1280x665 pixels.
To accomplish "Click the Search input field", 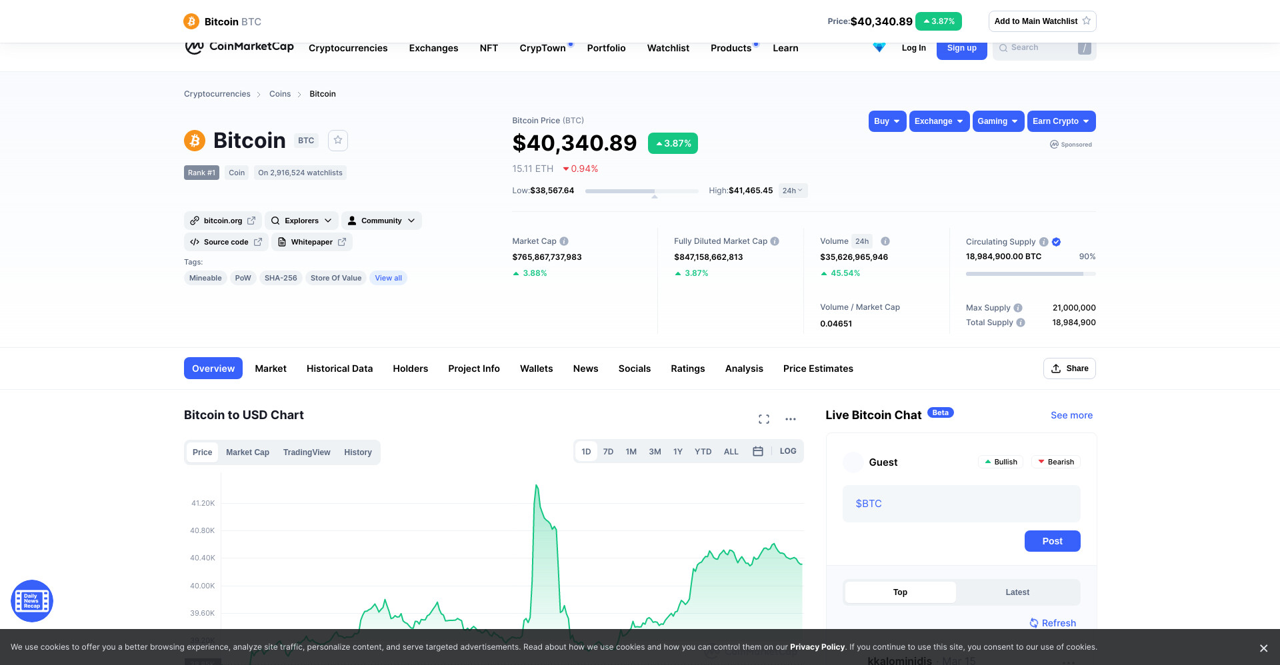I will (x=1044, y=48).
